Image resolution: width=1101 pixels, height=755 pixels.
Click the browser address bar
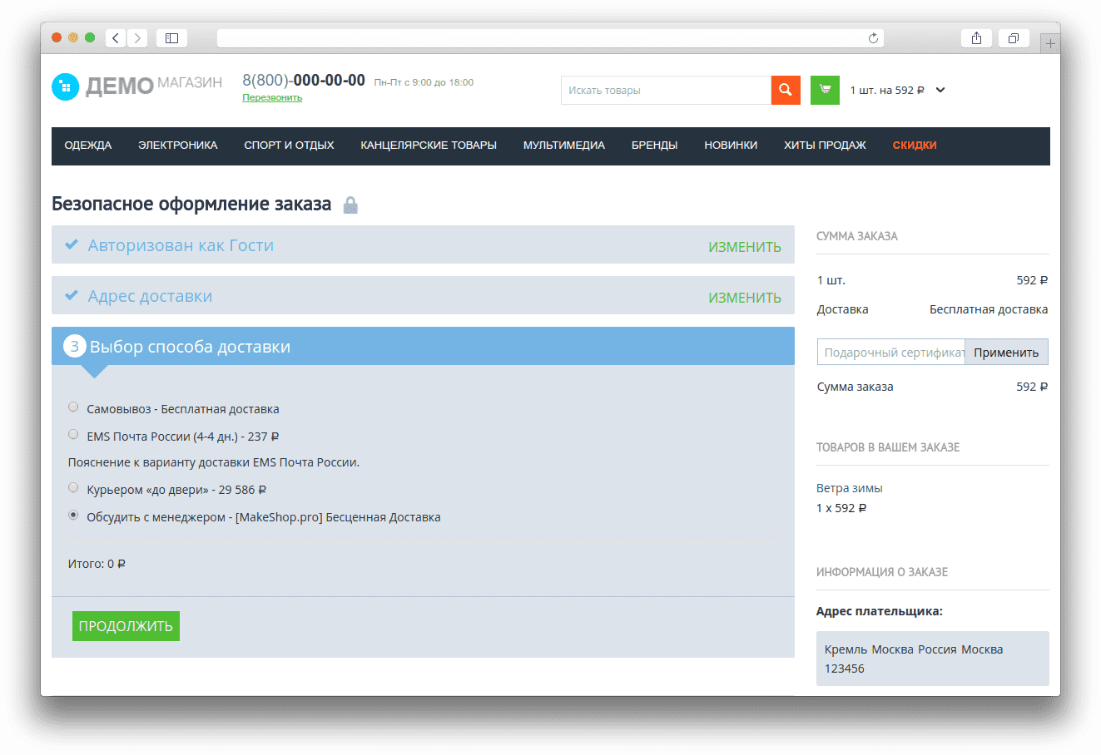(x=550, y=37)
